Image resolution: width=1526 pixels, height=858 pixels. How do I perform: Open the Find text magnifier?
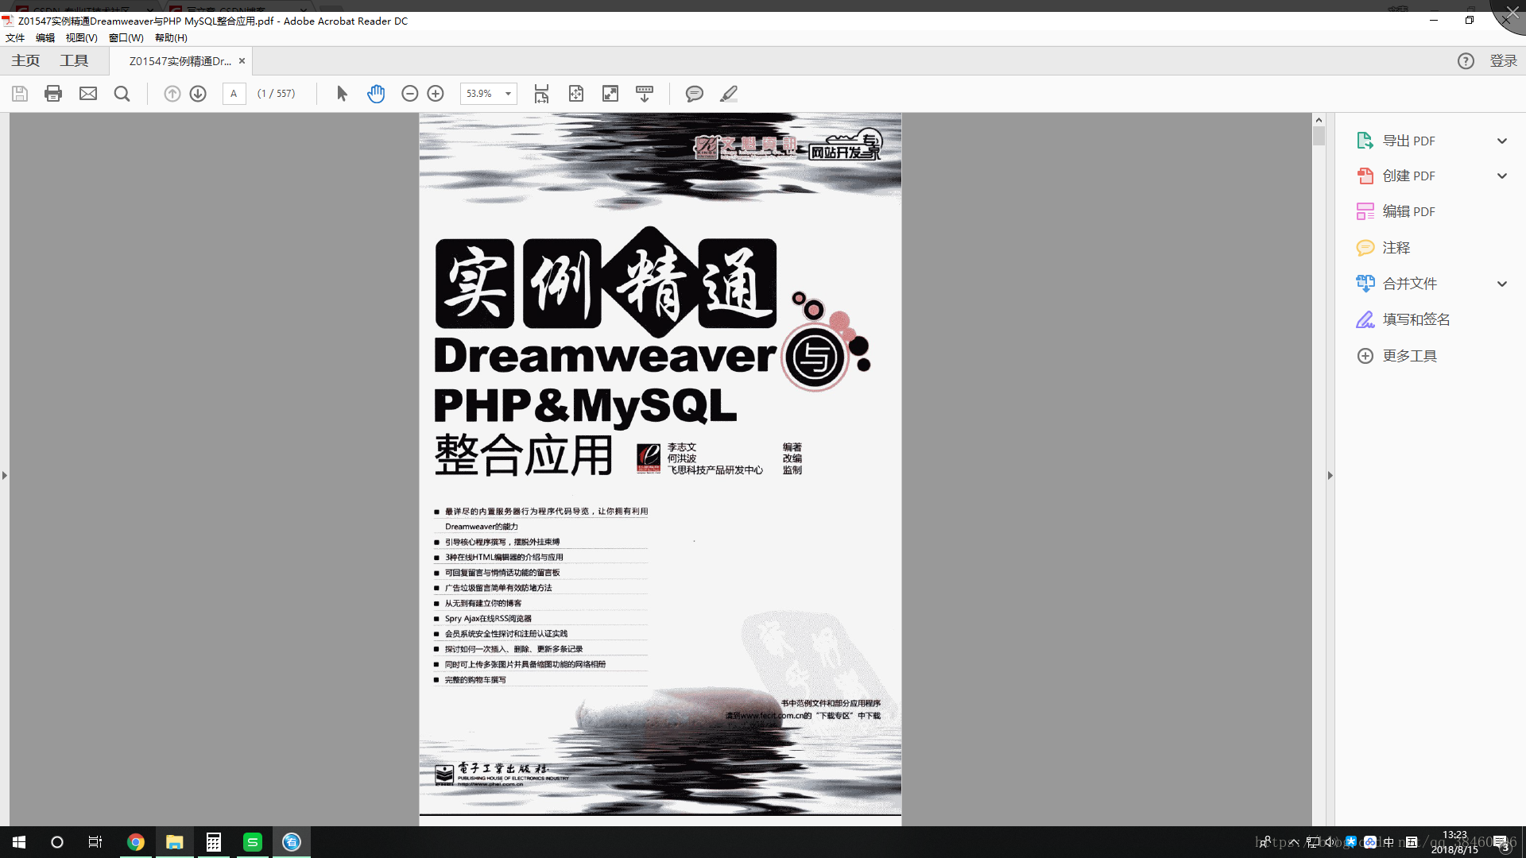(x=122, y=94)
